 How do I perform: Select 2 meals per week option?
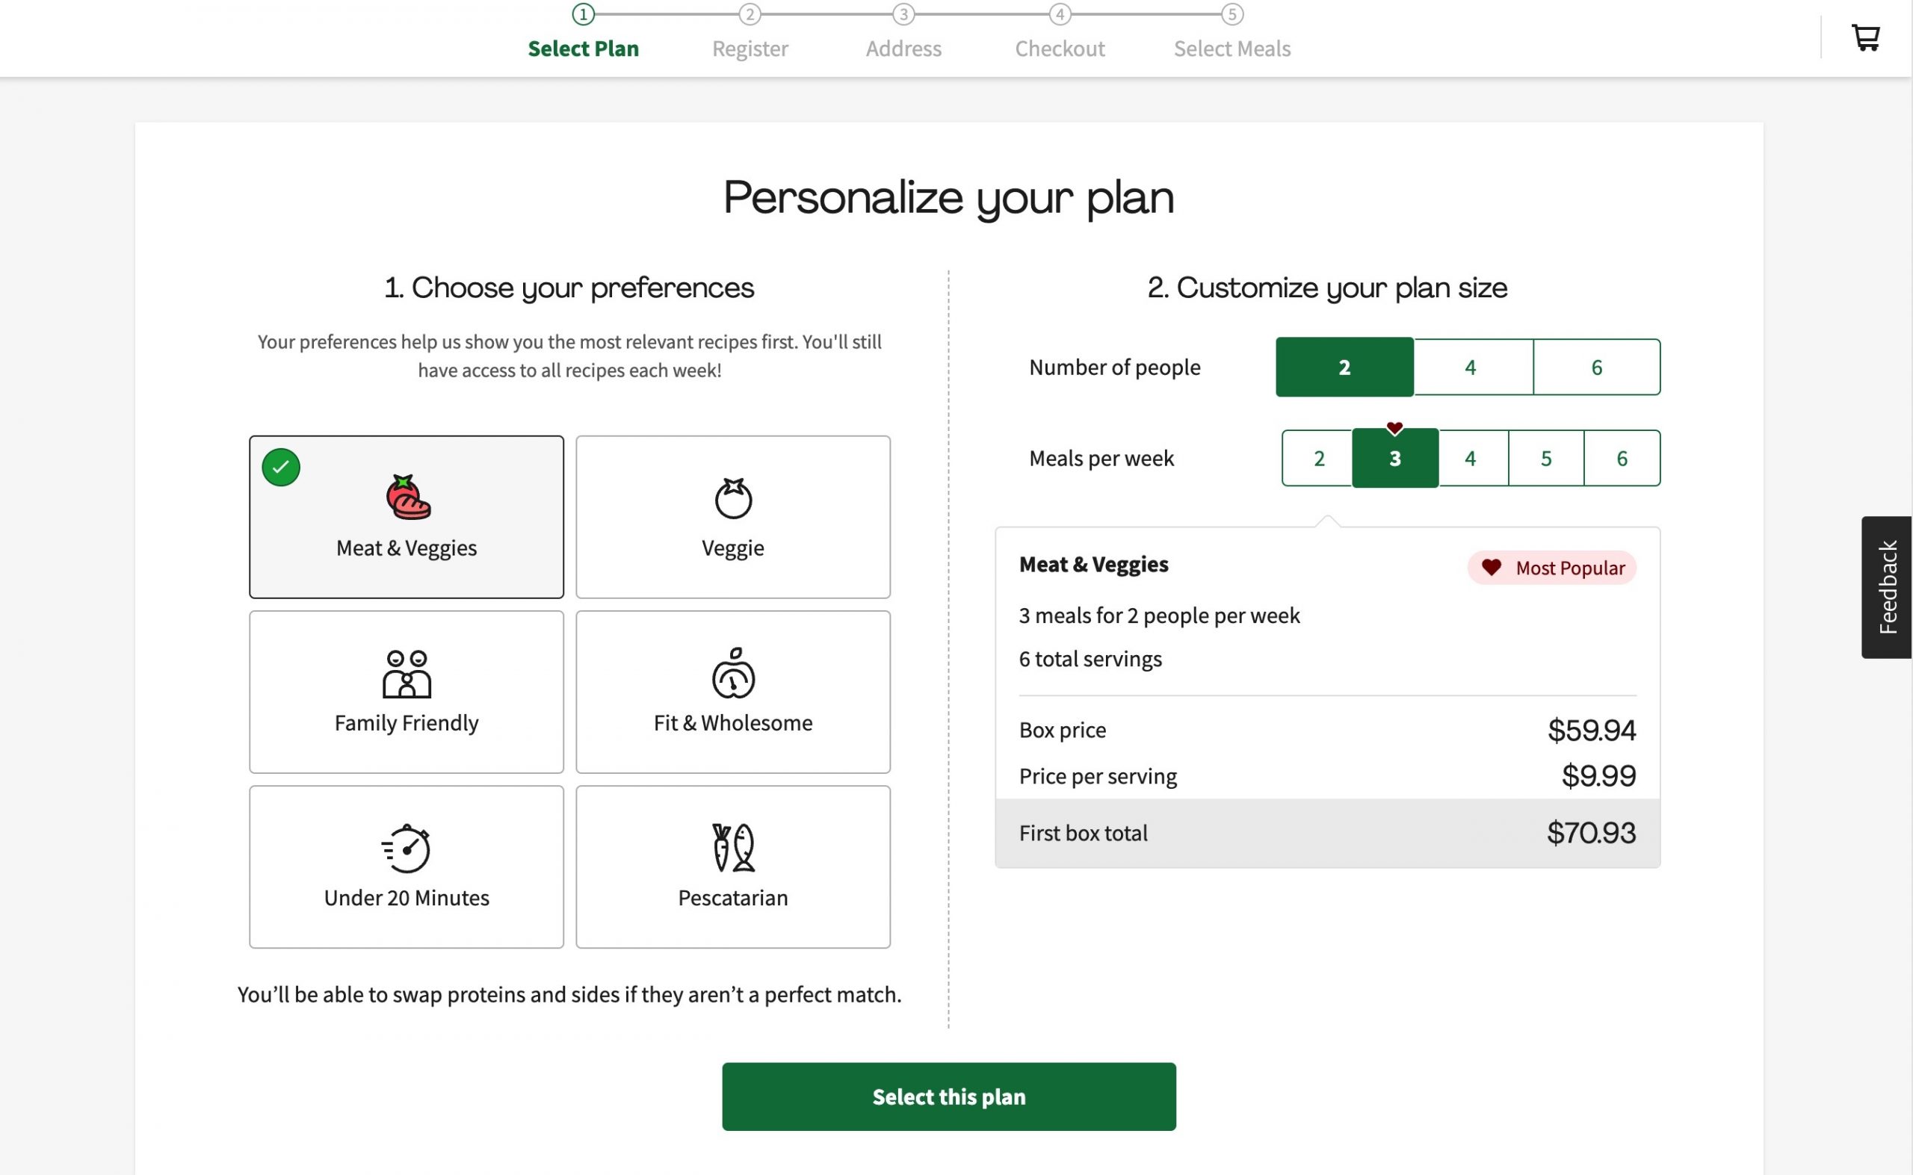[x=1319, y=458]
